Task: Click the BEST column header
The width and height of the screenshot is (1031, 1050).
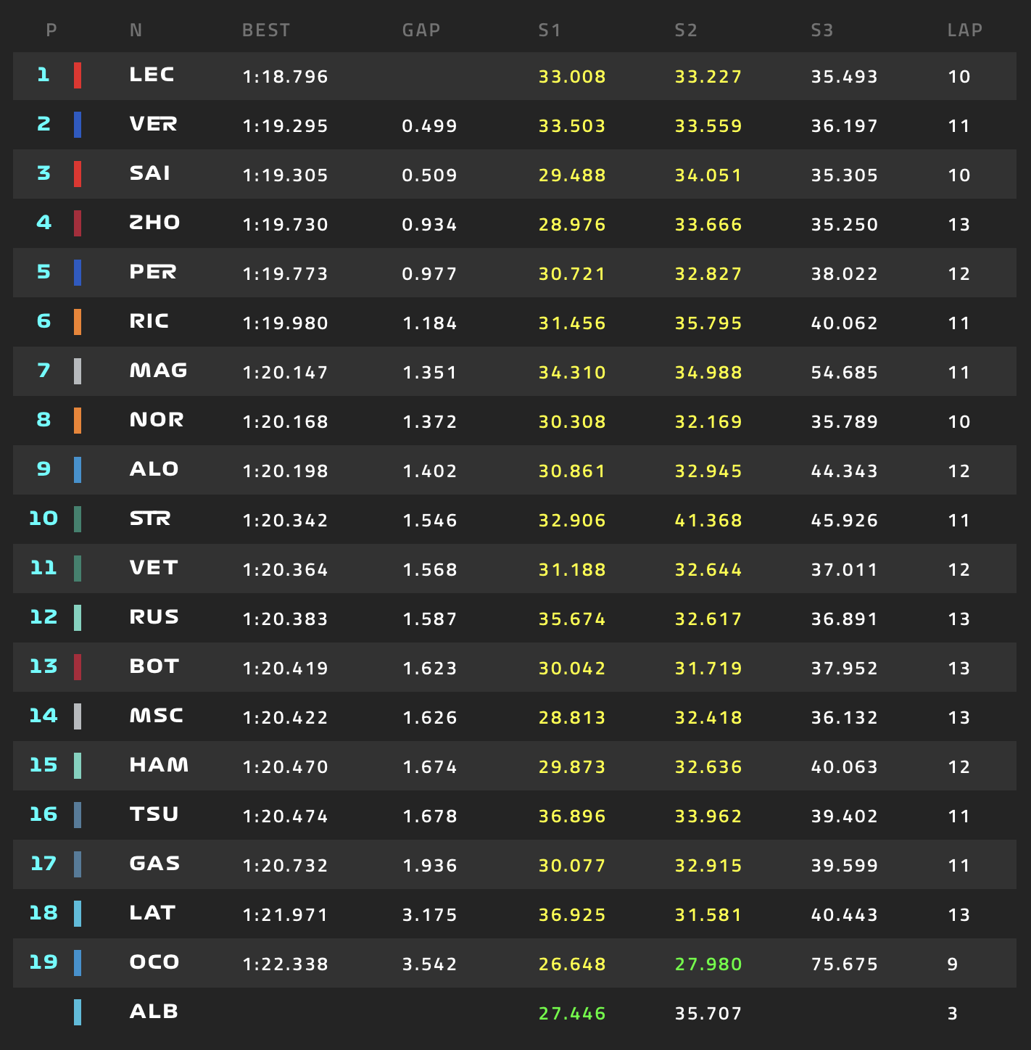Action: [x=266, y=30]
